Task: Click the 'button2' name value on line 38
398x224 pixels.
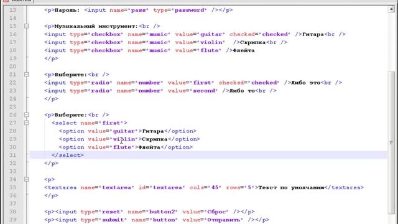Action: pos(162,212)
